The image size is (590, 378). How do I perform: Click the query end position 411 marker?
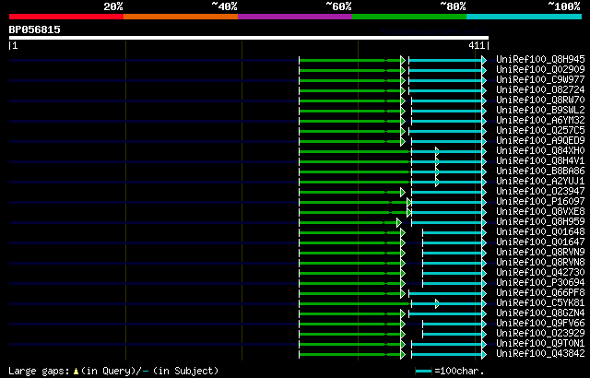(477, 45)
